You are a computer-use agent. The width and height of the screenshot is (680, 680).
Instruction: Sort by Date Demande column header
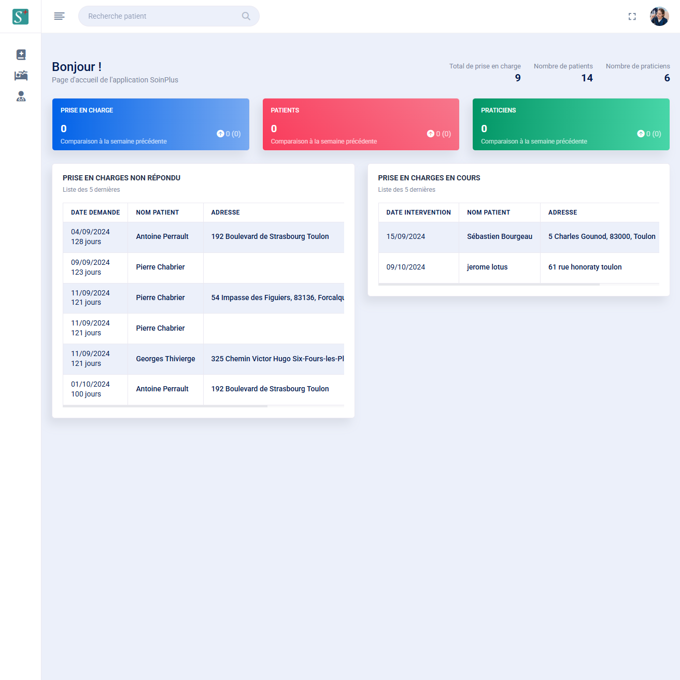click(x=95, y=212)
